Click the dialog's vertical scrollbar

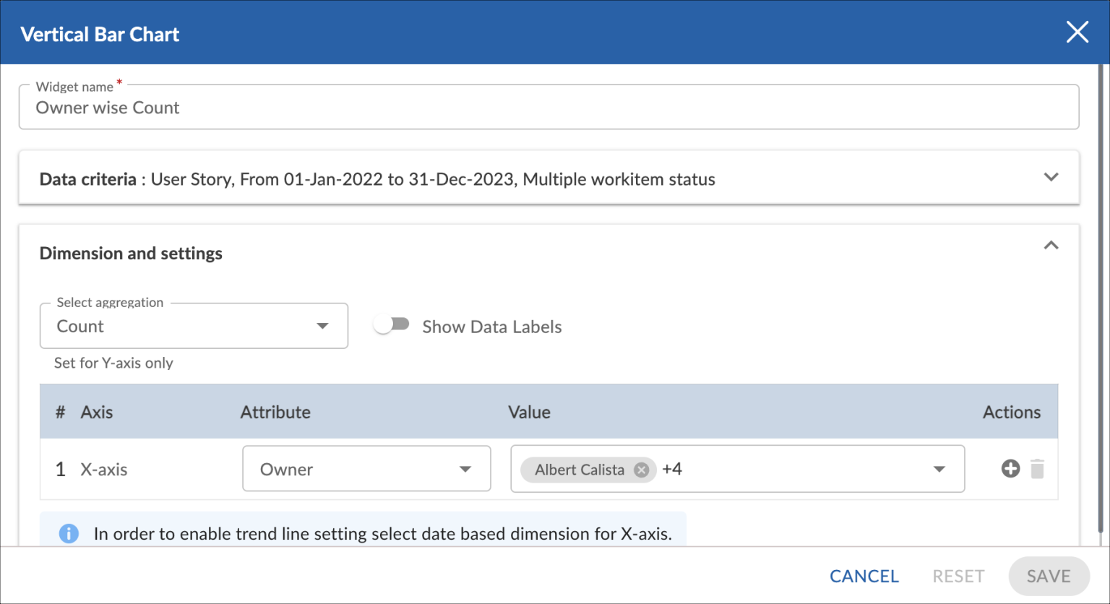[x=1101, y=289]
